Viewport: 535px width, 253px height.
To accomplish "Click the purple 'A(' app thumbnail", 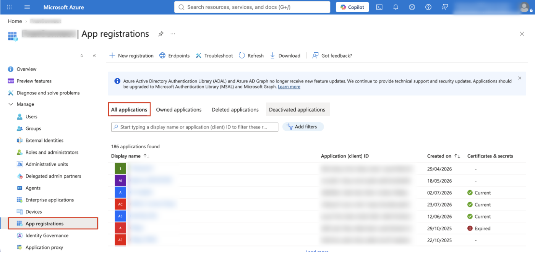I will tap(120, 180).
